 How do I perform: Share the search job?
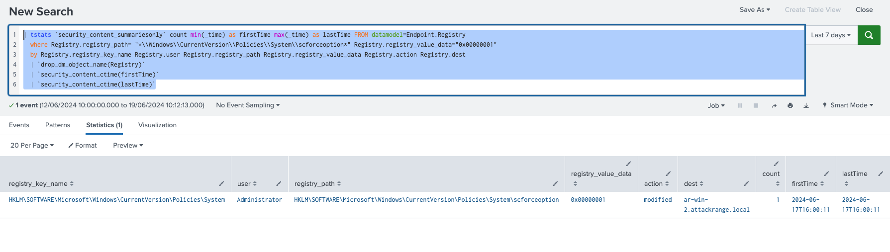(x=774, y=105)
